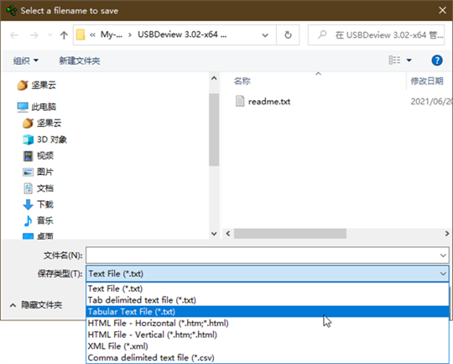Collapse folders with 隐藏文件夹 link
Screen dimensions: 453x364
tap(36, 305)
